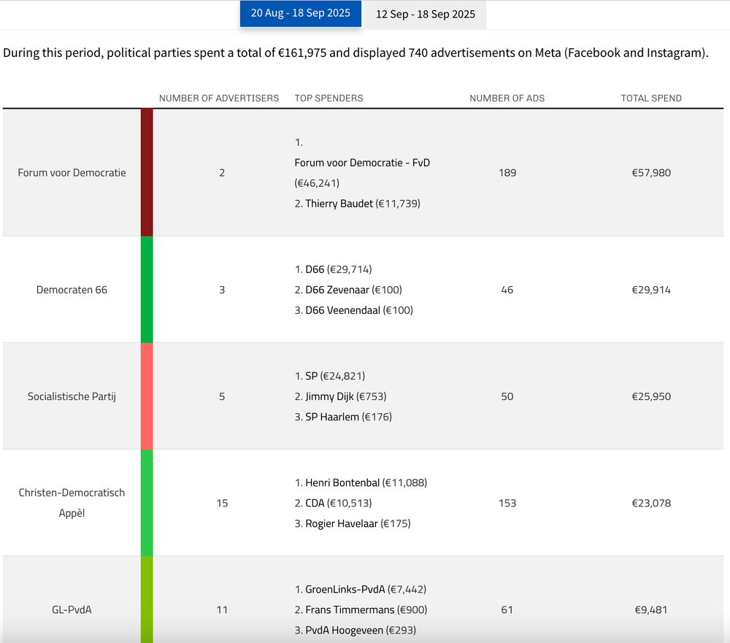The image size is (730, 643).
Task: Open the SP Haarlem spender link
Action: tap(332, 417)
